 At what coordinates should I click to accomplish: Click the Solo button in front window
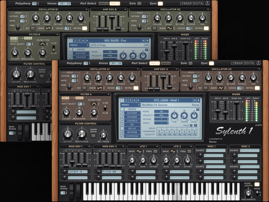point(191,63)
